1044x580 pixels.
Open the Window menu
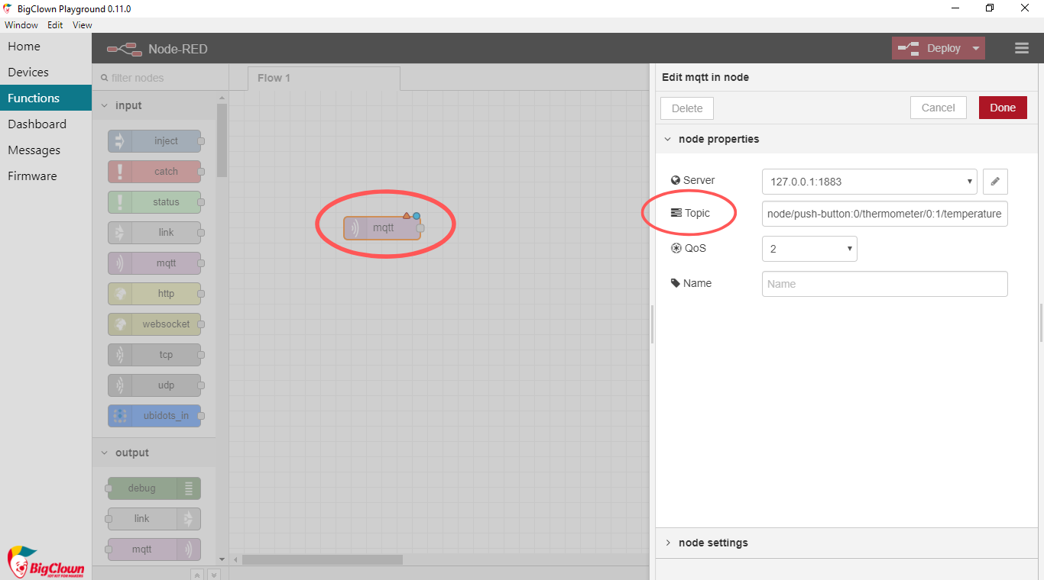[x=21, y=25]
